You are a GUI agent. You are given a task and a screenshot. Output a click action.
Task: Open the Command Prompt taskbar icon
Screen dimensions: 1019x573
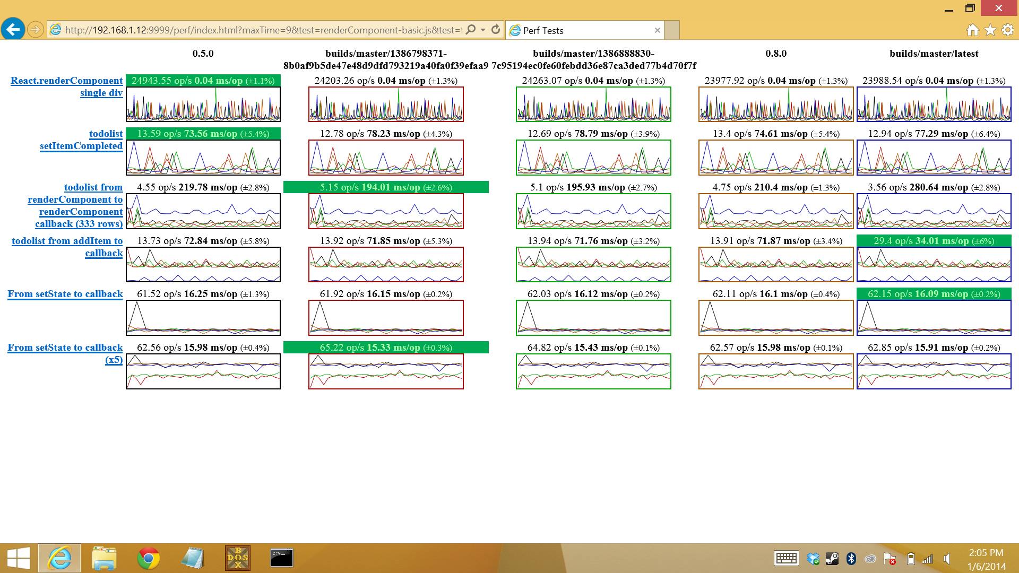click(x=281, y=558)
